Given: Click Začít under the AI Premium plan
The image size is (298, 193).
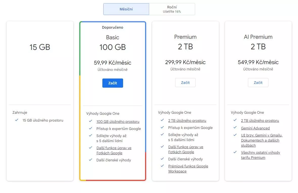Looking at the screenshot, I should click(x=258, y=83).
